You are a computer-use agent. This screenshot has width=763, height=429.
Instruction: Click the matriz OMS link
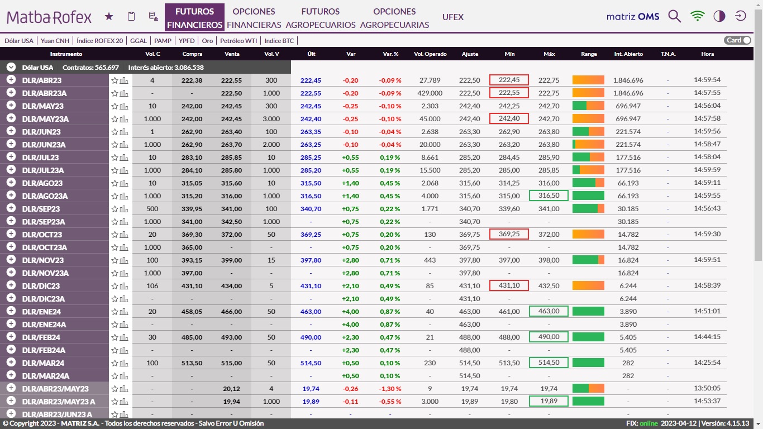633,16
